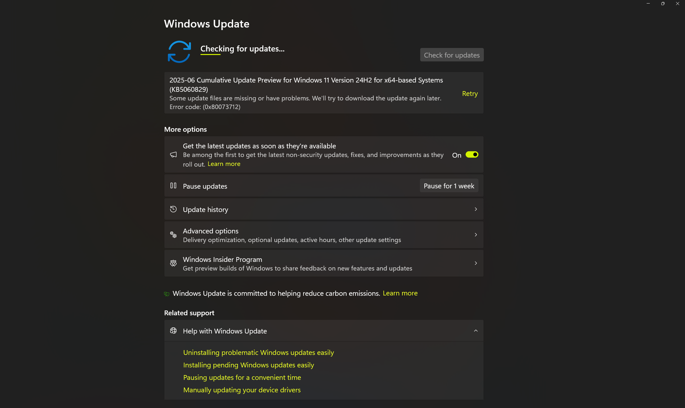Open Manually updating your device drivers
This screenshot has width=685, height=408.
click(x=241, y=390)
